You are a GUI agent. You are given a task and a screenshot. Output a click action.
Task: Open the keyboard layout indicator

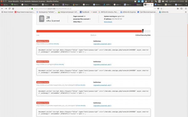[159, 1]
